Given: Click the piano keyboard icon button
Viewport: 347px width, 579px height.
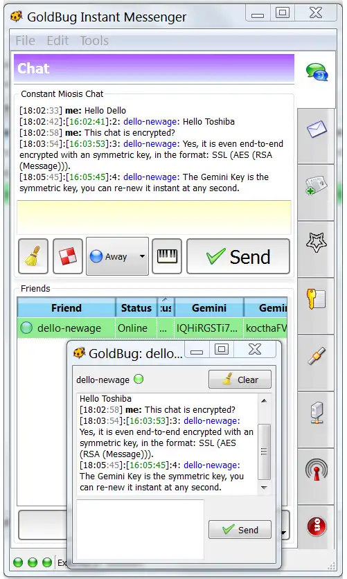Looking at the screenshot, I should (x=167, y=256).
